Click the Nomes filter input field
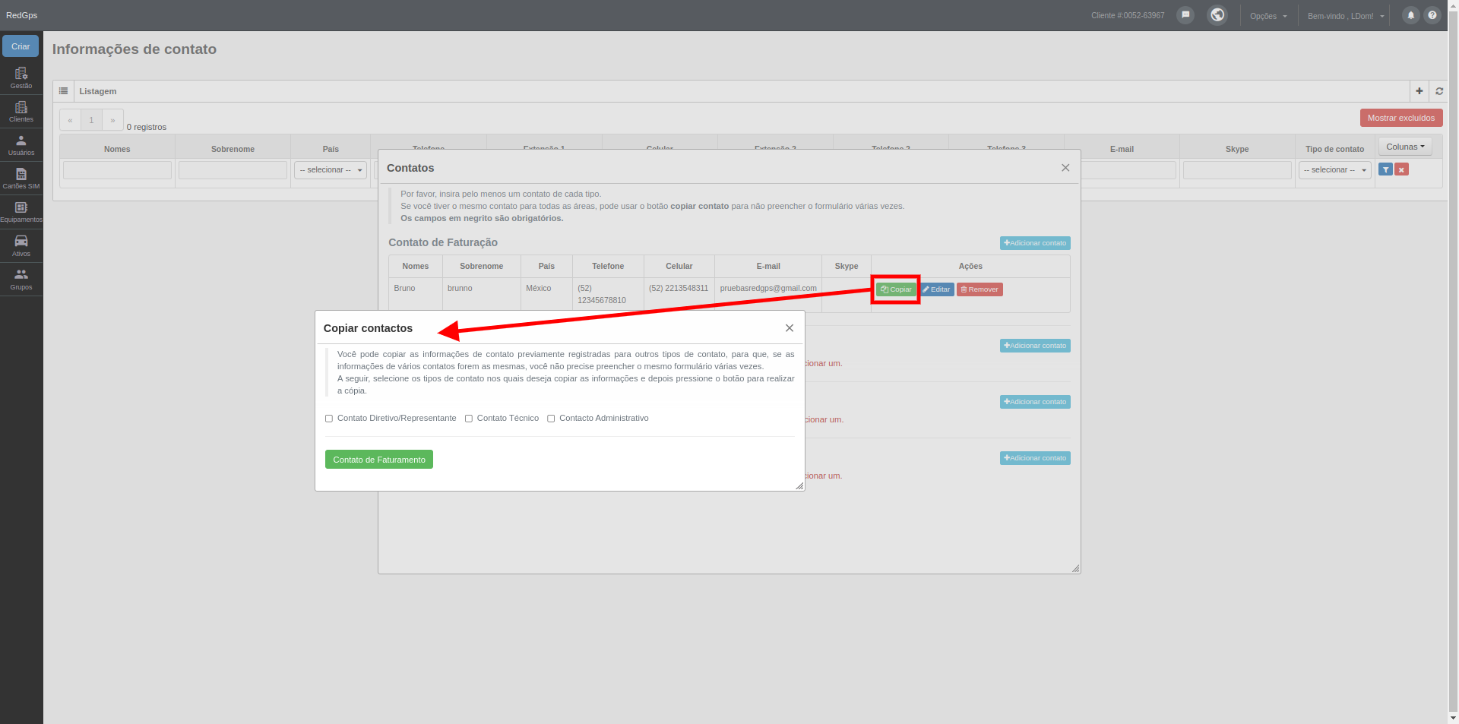Viewport: 1459px width, 724px height. [x=117, y=169]
